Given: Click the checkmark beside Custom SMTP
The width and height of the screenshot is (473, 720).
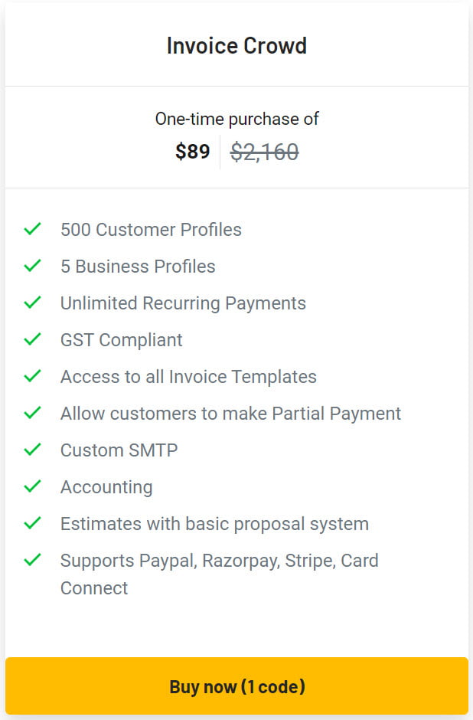Looking at the screenshot, I should pyautogui.click(x=32, y=448).
